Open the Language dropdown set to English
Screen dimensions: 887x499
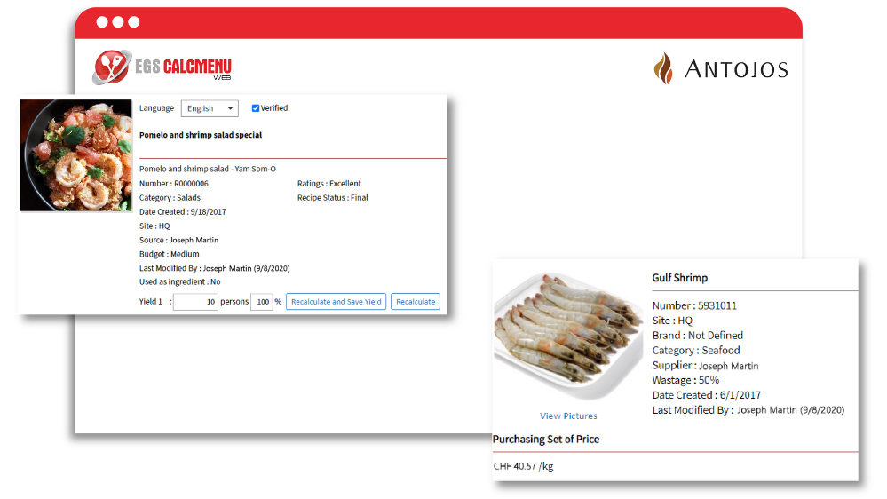point(210,108)
